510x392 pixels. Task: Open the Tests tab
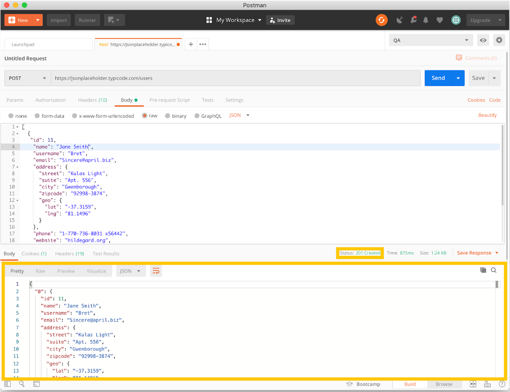pos(208,100)
